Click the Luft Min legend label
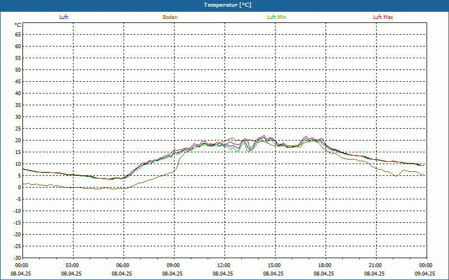 click(276, 17)
